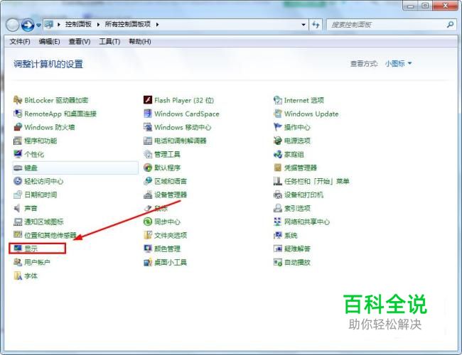The image size is (462, 355).
Task: Open the 通知区域图标 icon
Action: [x=18, y=222]
